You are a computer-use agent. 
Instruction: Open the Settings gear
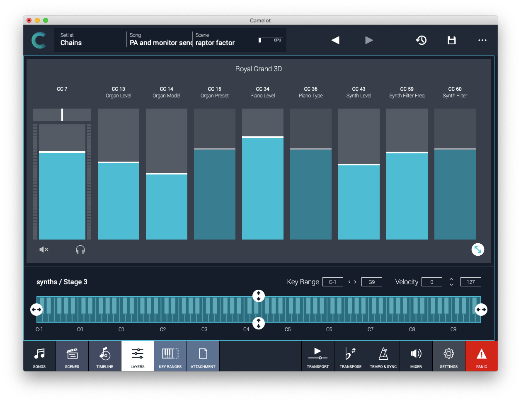(449, 356)
